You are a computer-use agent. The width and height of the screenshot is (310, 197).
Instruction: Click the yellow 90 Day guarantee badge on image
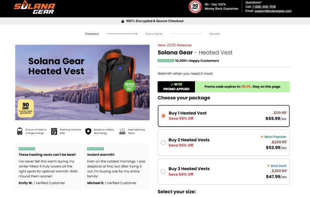[x=26, y=108]
